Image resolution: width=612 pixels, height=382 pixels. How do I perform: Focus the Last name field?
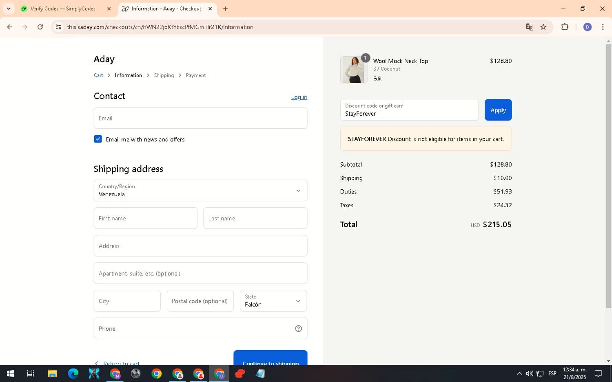click(255, 218)
